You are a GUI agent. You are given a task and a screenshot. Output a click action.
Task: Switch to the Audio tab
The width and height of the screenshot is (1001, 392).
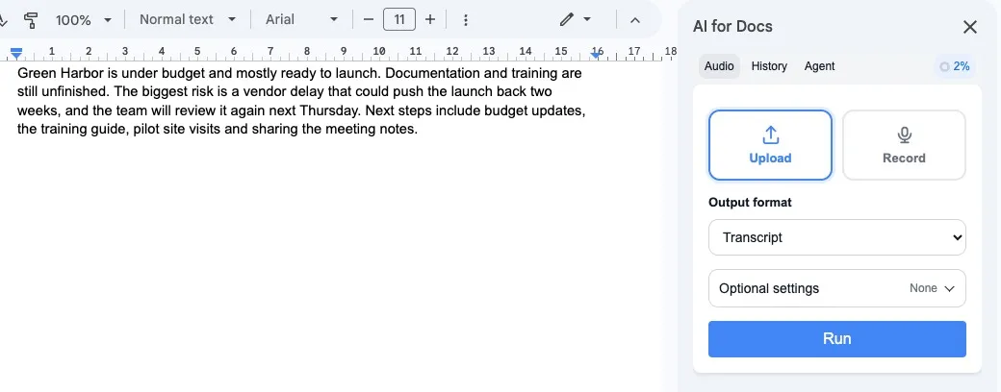[x=720, y=66]
